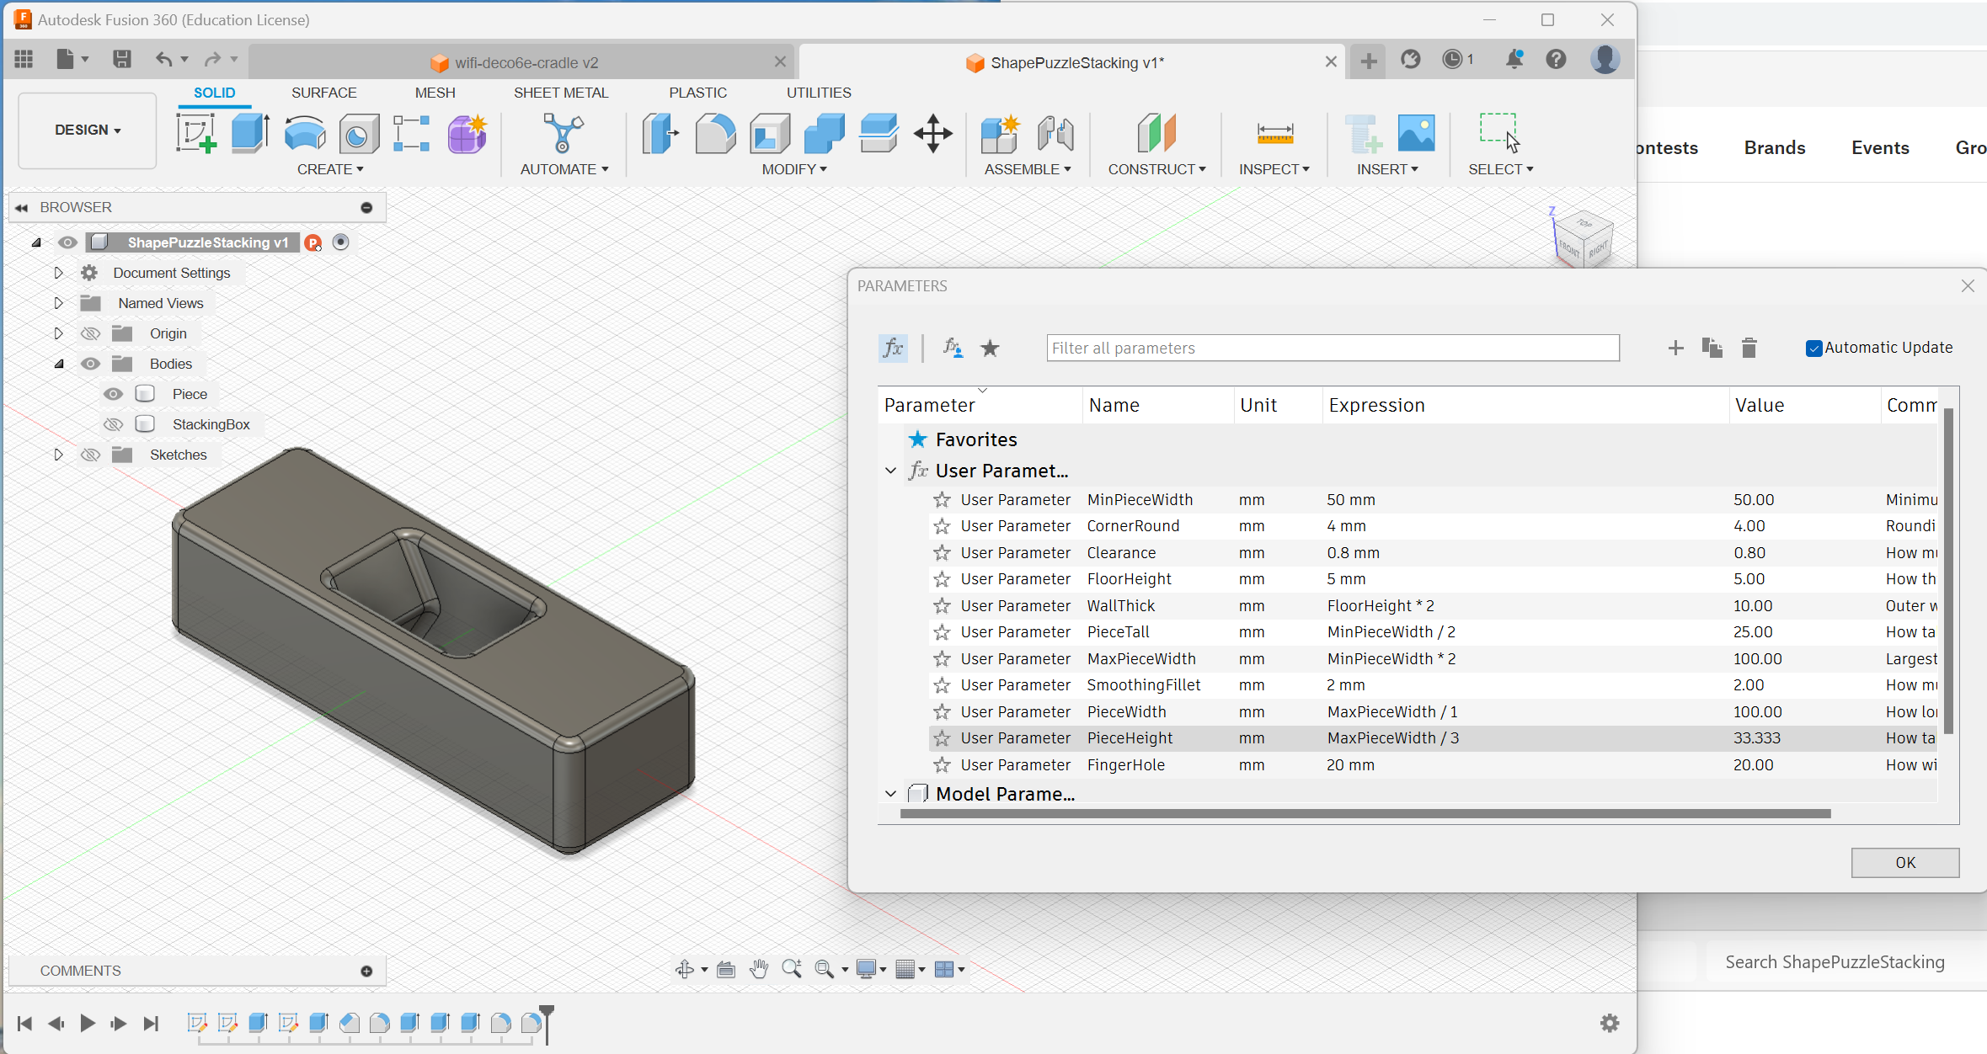
Task: Uncheck the Automatic Update checkbox
Action: 1813,348
